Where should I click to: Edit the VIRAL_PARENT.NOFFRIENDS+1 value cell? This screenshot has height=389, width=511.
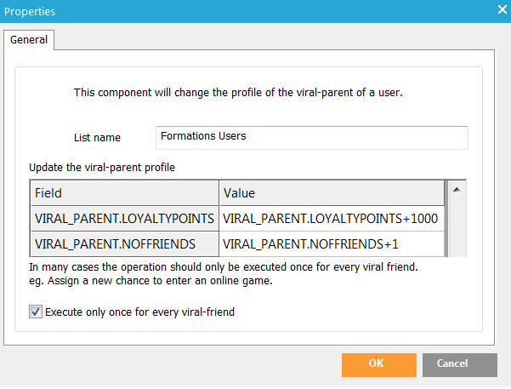tap(331, 244)
